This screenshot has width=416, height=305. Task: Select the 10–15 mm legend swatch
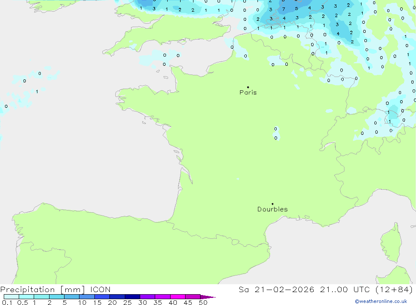point(87,297)
